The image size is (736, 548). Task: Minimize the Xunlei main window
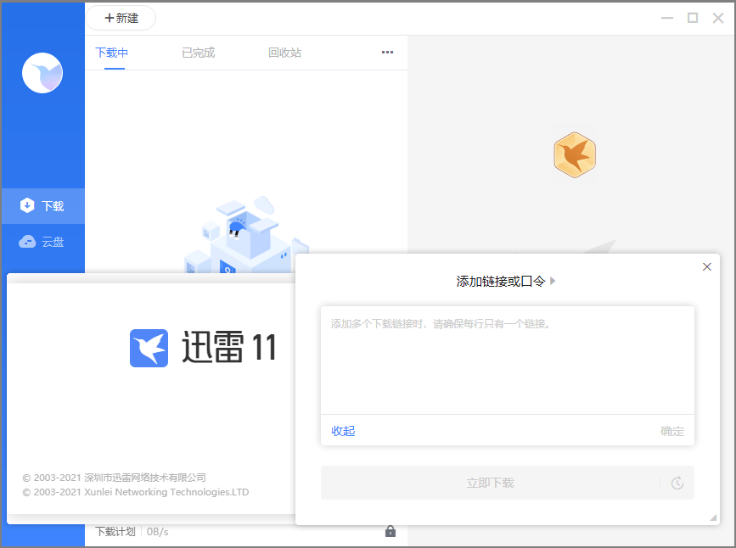tap(667, 18)
